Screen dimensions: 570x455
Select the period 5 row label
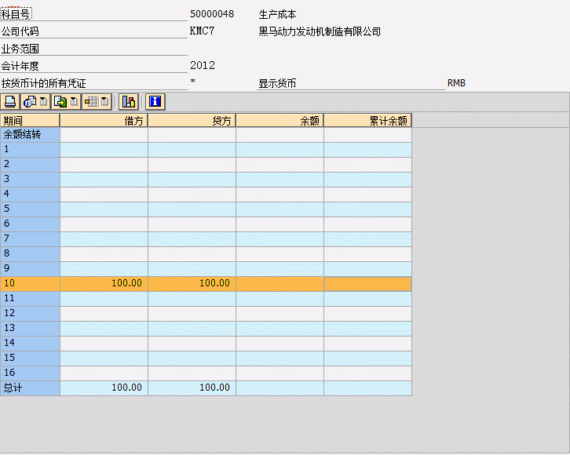[30, 209]
